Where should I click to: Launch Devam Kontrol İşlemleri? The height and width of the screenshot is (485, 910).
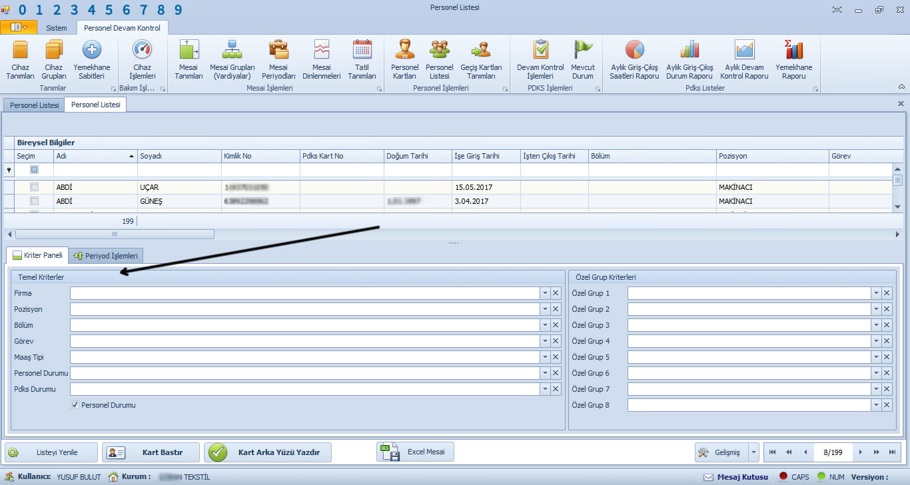(x=540, y=59)
